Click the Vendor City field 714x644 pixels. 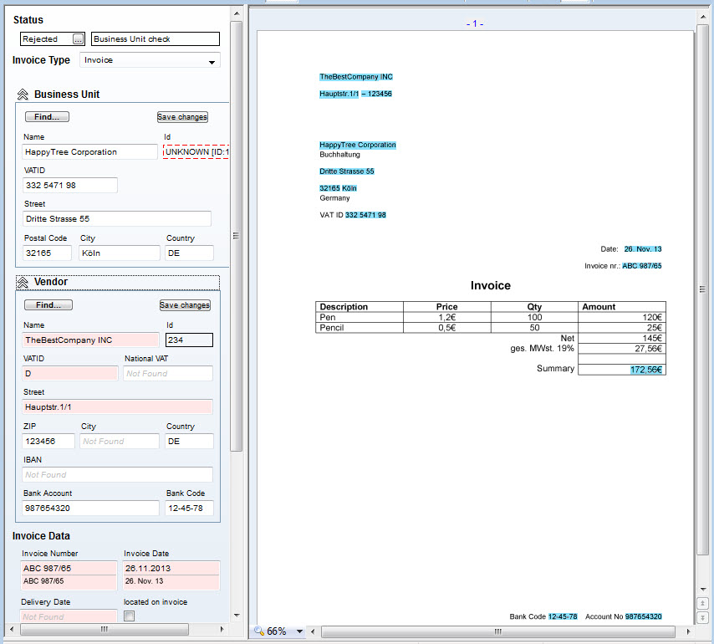click(x=120, y=442)
